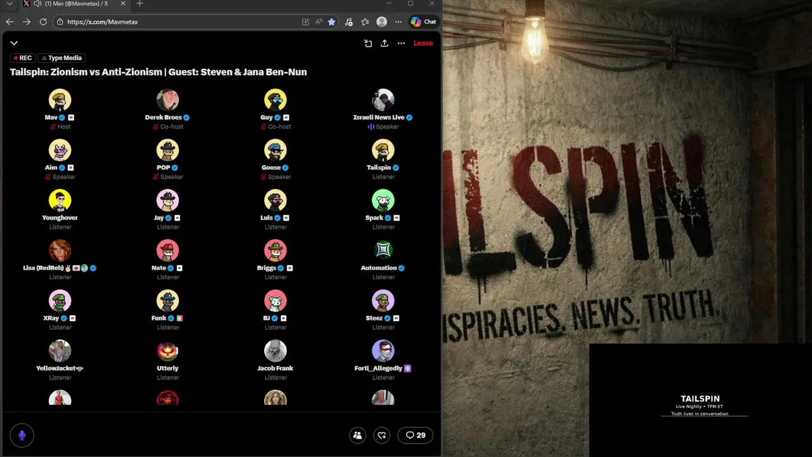Image resolution: width=812 pixels, height=457 pixels.
Task: Open a new browser tab
Action: 140,4
